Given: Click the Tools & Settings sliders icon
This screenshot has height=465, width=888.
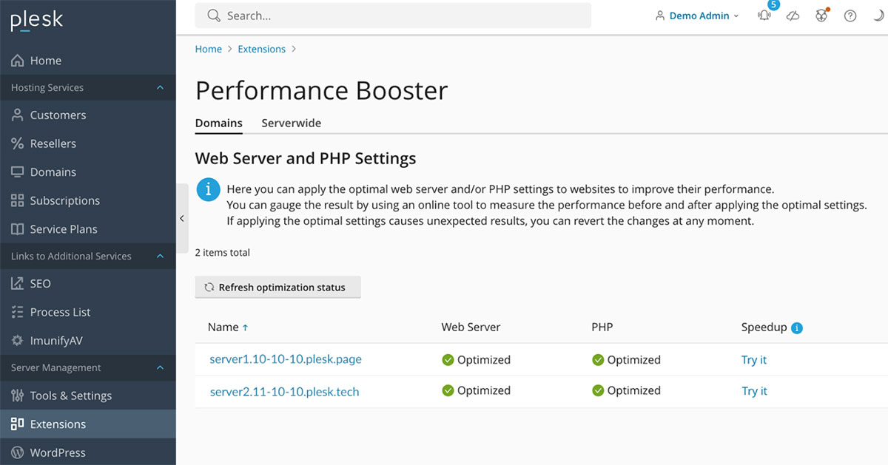Looking at the screenshot, I should click(x=18, y=396).
